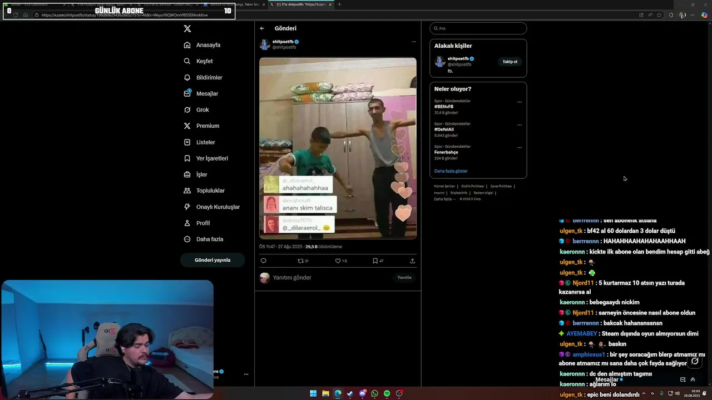This screenshot has width=712, height=400.
Task: Expand the Mesajlar drawer with double chevron
Action: tap(693, 380)
